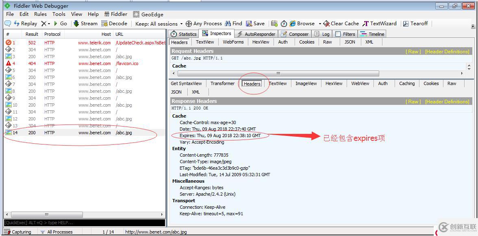
Task: Switch to the Statistics tab
Action: click(x=184, y=34)
